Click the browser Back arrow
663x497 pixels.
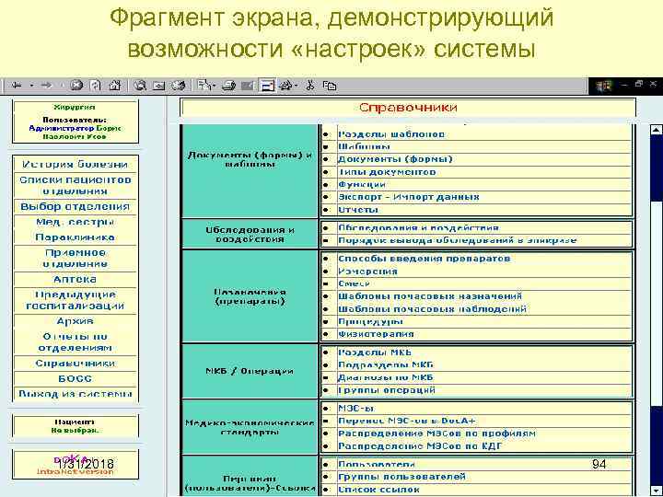[17, 86]
